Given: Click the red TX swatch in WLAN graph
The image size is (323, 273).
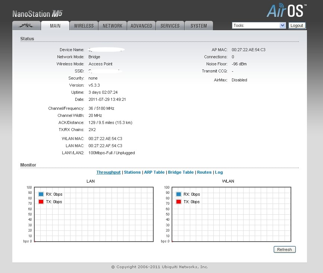Looking at the screenshot, I should tap(179, 202).
